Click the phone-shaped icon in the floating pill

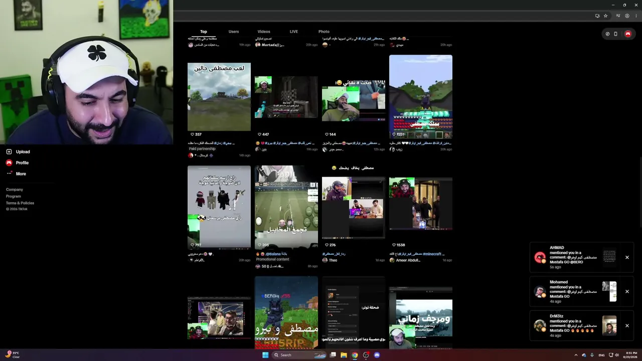click(x=615, y=34)
